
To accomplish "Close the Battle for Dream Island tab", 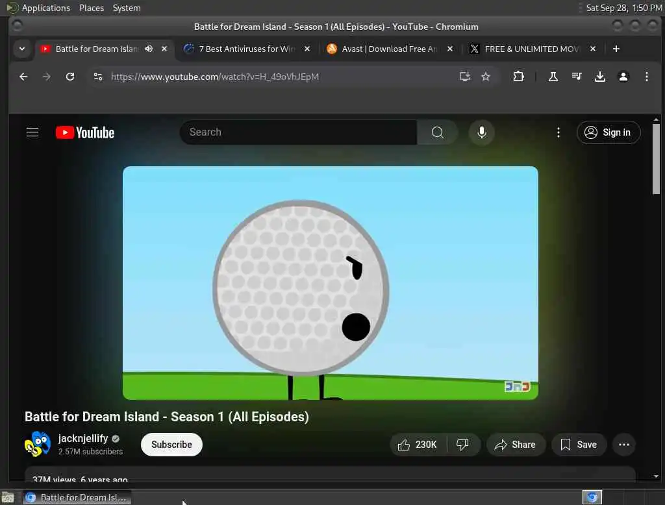I will point(164,49).
